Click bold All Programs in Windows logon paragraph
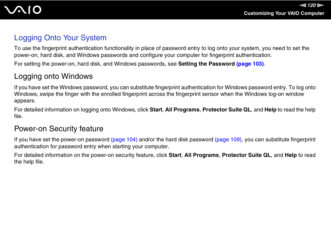The width and height of the screenshot is (331, 234). (x=182, y=110)
